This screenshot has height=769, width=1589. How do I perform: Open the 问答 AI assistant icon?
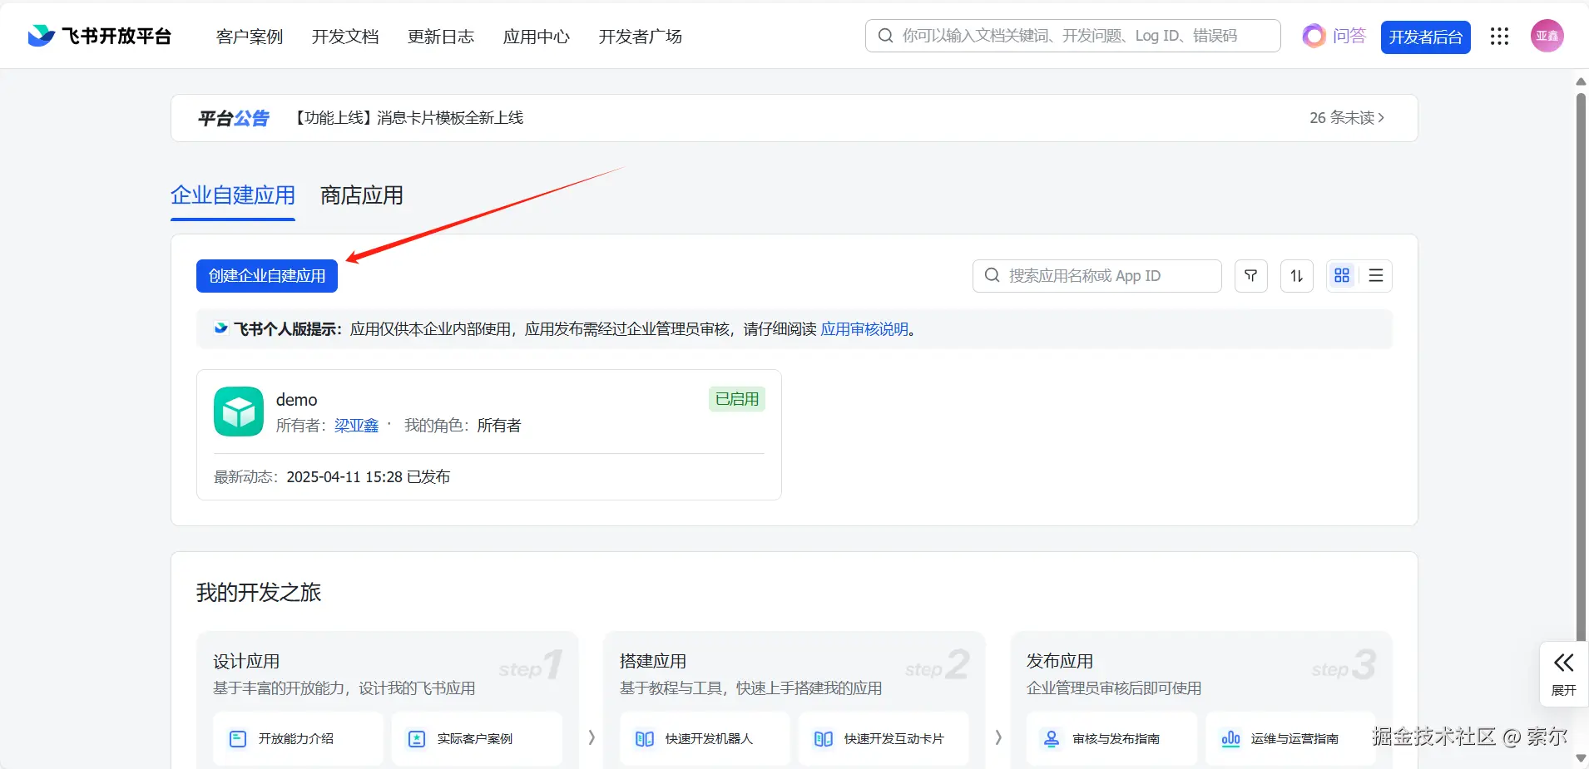(x=1334, y=36)
